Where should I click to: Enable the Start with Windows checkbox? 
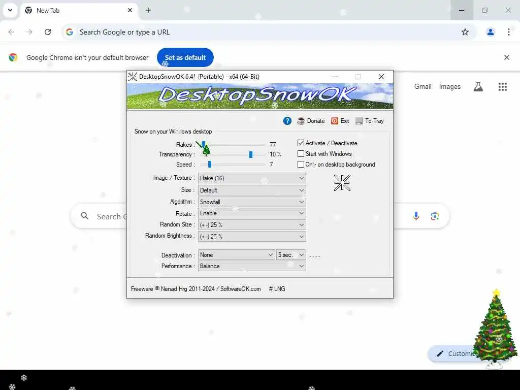click(301, 153)
